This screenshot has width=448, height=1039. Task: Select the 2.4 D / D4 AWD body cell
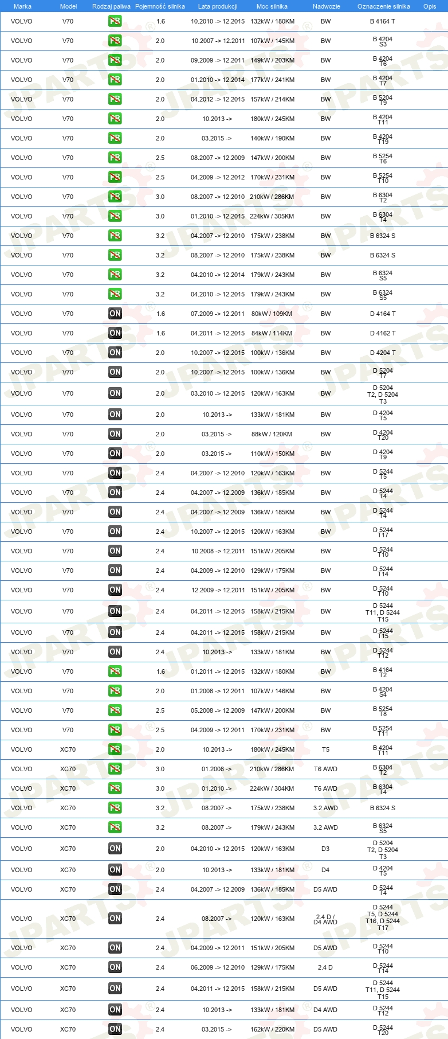[325, 919]
